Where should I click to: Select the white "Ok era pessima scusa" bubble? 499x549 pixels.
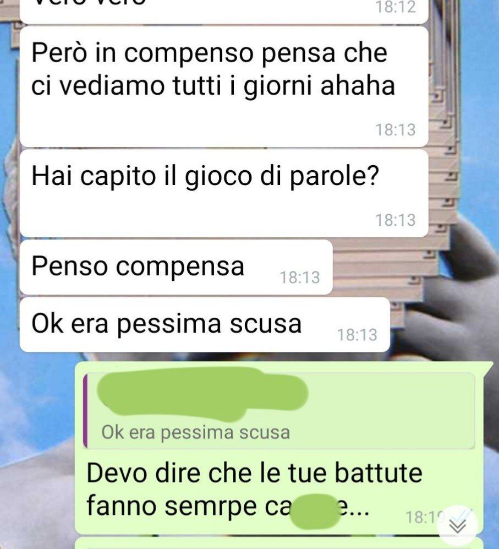click(x=205, y=324)
